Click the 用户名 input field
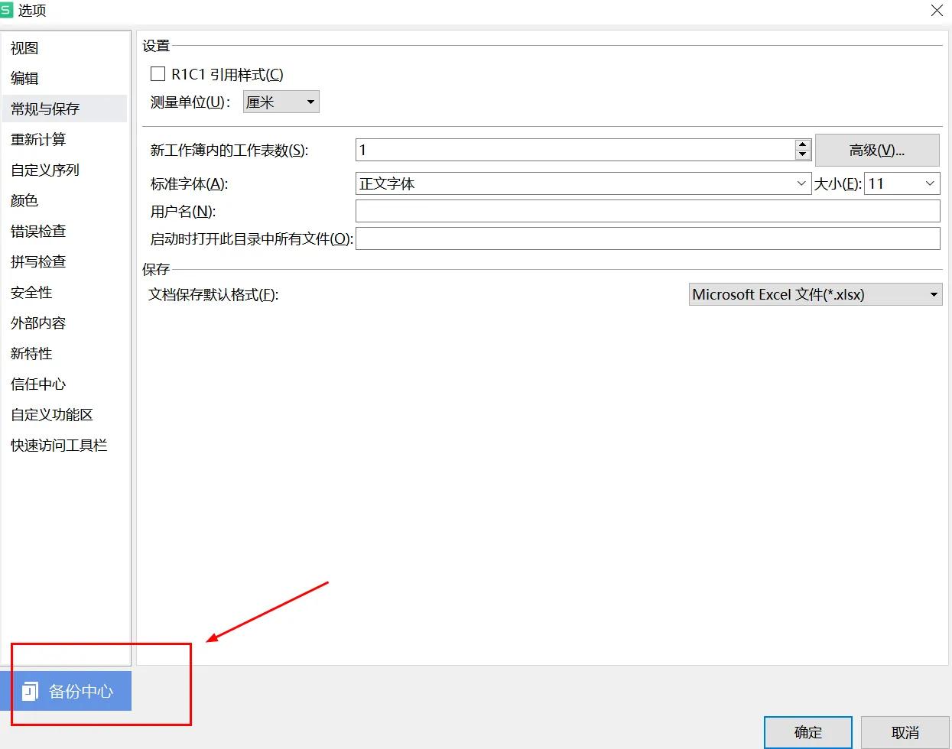The height and width of the screenshot is (749, 952). [648, 211]
